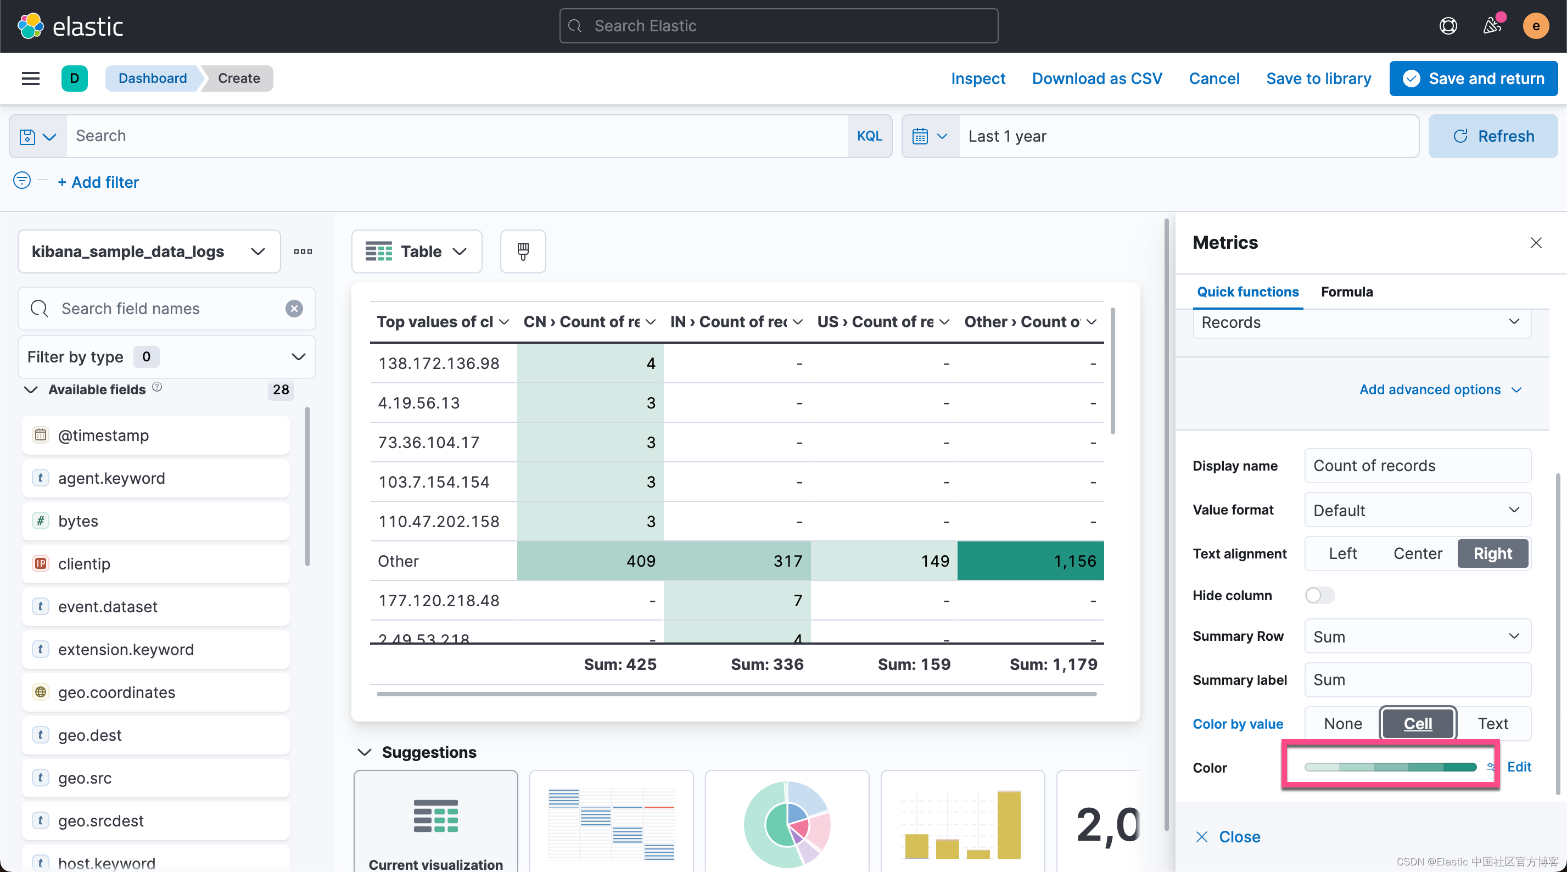Open the Summary Row Sum dropdown
The image size is (1567, 872).
click(x=1417, y=636)
